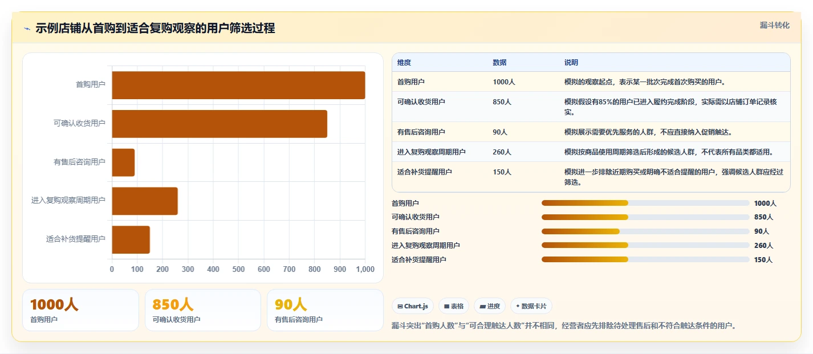This screenshot has height=354, width=813.
Task: Click the 150人 value beside the progress bar
Action: click(x=763, y=260)
